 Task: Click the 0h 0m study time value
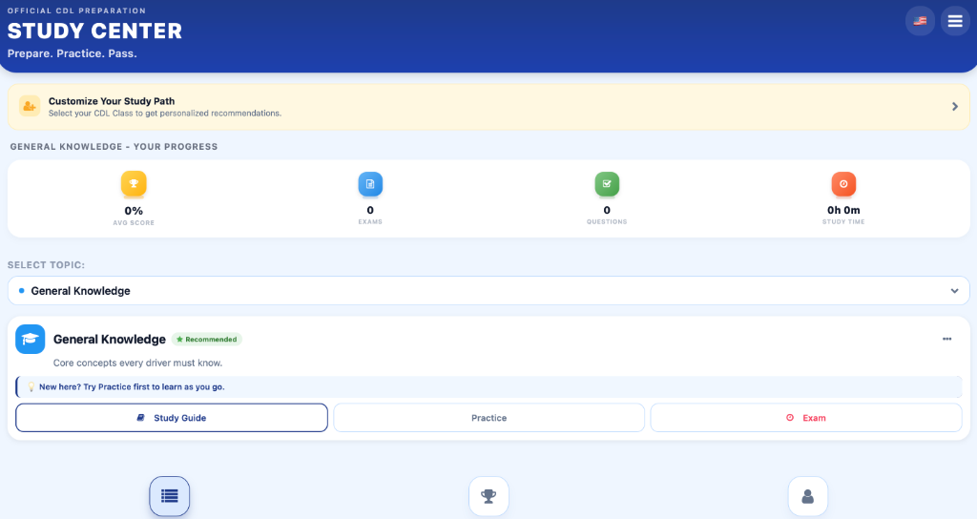[x=843, y=210]
